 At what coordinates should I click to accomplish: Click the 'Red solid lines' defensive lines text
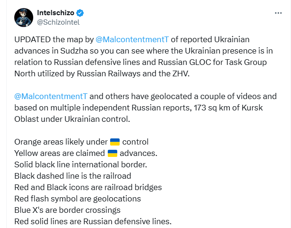coord(93,221)
